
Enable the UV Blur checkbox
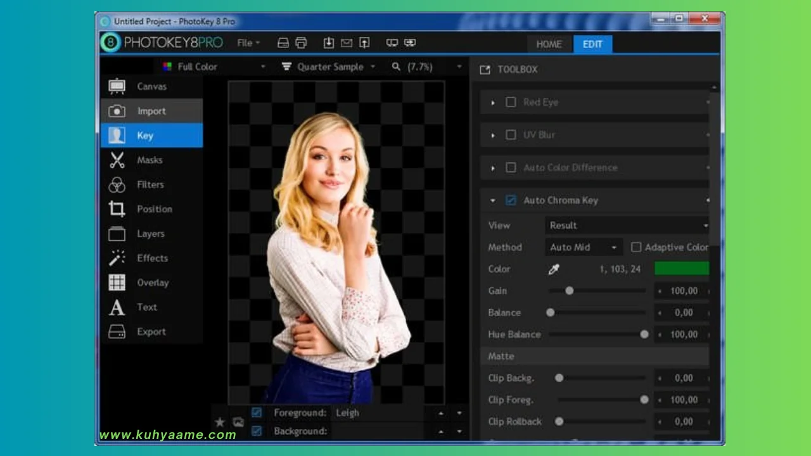coord(511,135)
